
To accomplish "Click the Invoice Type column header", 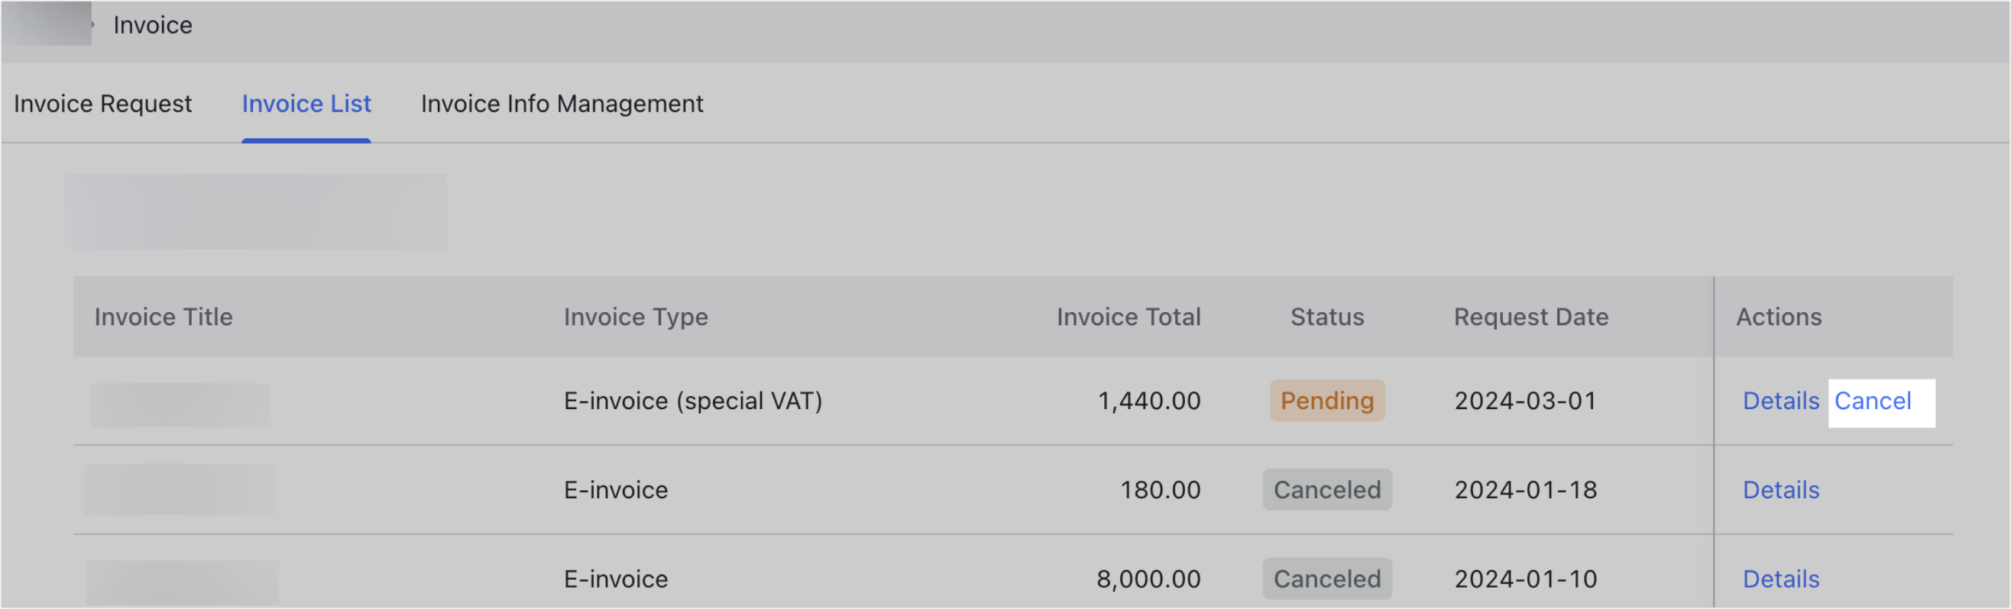I will [636, 317].
